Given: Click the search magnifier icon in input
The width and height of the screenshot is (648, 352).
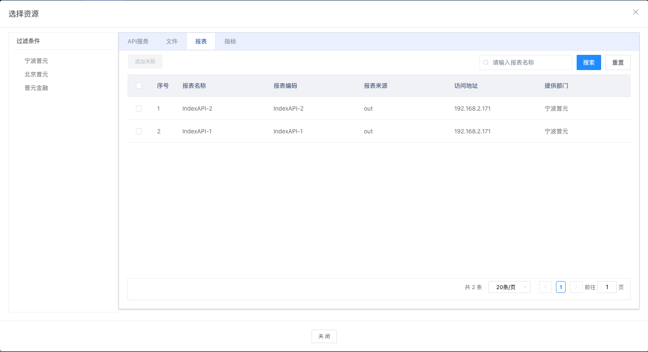Looking at the screenshot, I should pyautogui.click(x=486, y=62).
